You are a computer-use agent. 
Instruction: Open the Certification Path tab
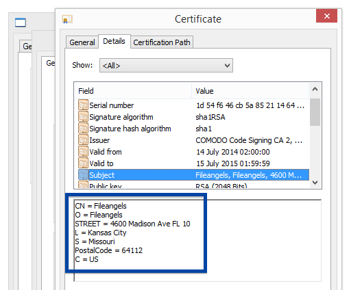162,42
